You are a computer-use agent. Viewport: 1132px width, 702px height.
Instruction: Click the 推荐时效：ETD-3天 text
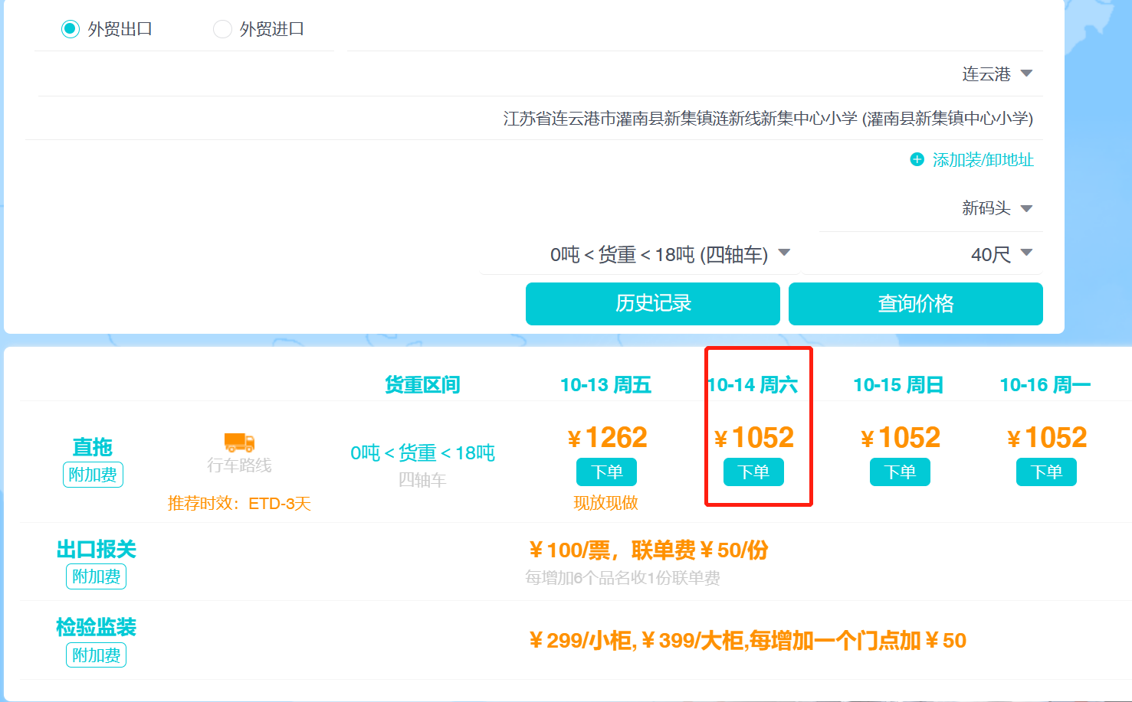239,504
